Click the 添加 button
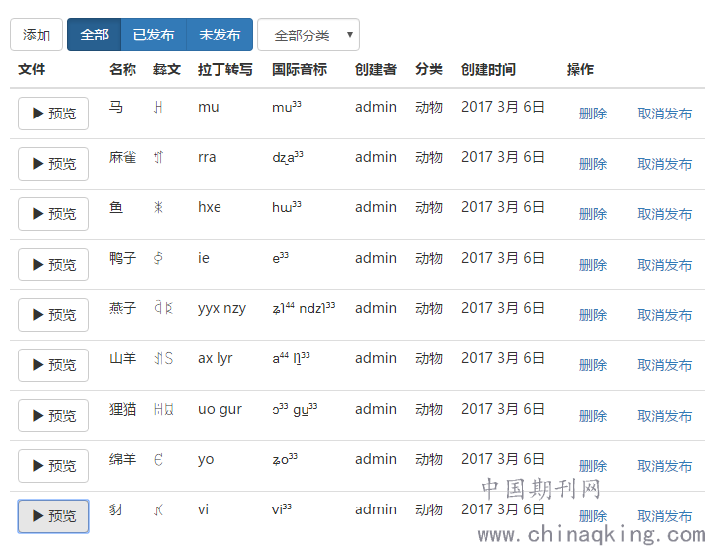Viewport: 705px width, 546px height. (37, 35)
